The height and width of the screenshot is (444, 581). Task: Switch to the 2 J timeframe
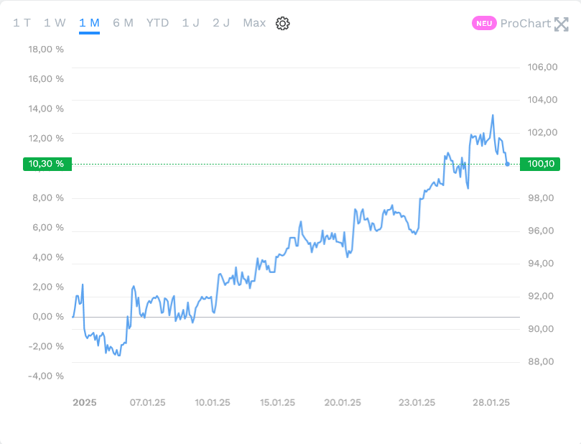[221, 23]
